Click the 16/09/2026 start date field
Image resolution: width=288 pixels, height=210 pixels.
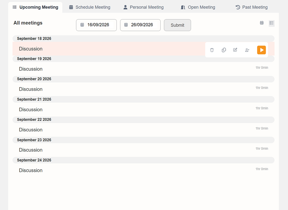click(97, 25)
